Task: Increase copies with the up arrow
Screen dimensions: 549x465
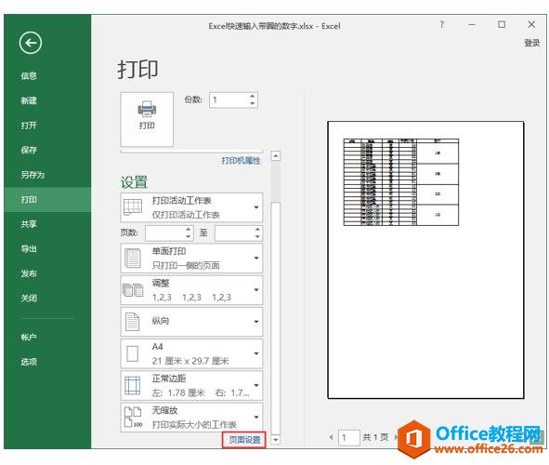Action: [252, 97]
